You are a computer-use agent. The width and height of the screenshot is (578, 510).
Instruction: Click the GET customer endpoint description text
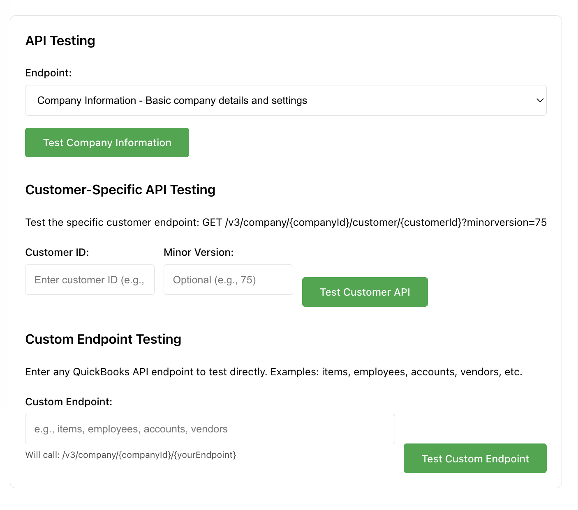[285, 223]
